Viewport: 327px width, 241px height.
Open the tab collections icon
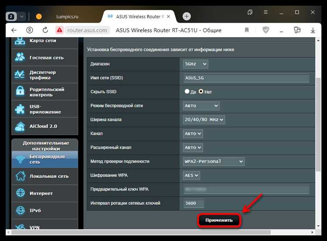[250, 12]
